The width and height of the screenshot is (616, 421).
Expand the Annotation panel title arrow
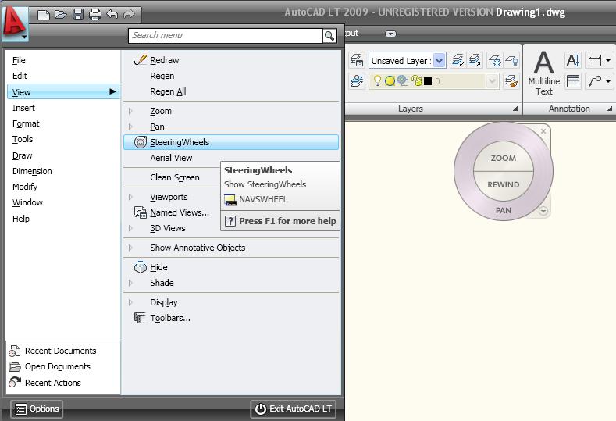[609, 109]
